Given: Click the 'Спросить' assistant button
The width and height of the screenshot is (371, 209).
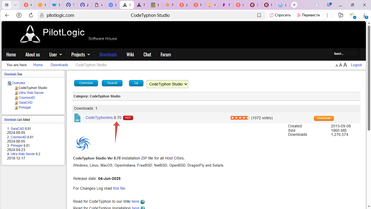Looking at the screenshot, I should 280,15.
